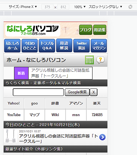Open the メールマガジン navigation tab
Screen dimensions: 137x155
[x=99, y=46]
